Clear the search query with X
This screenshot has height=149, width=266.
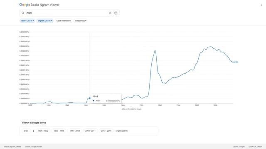(x=110, y=13)
